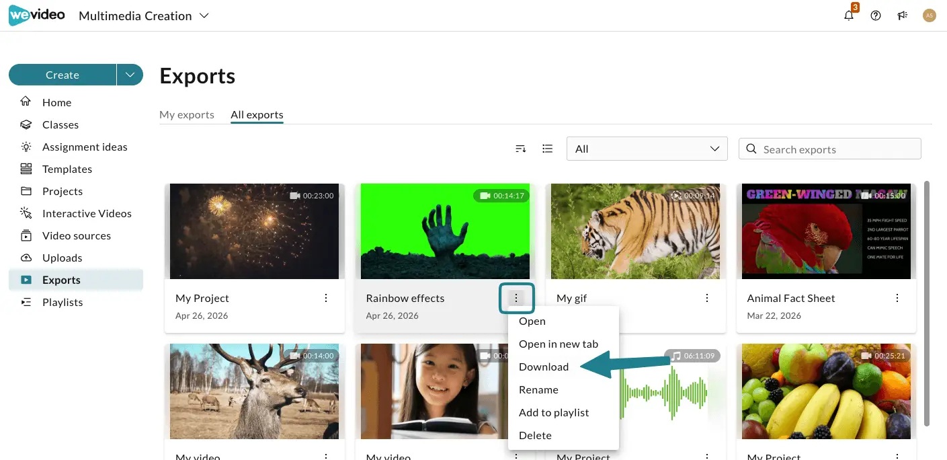Click the Video sources icon
The height and width of the screenshot is (460, 947).
point(26,235)
